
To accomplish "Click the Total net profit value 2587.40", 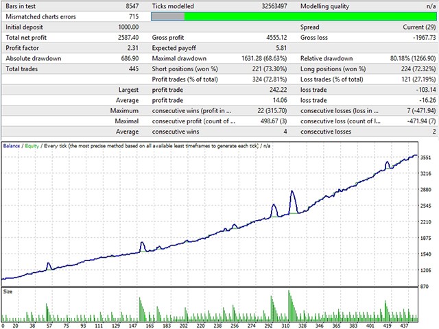I will click(x=128, y=38).
